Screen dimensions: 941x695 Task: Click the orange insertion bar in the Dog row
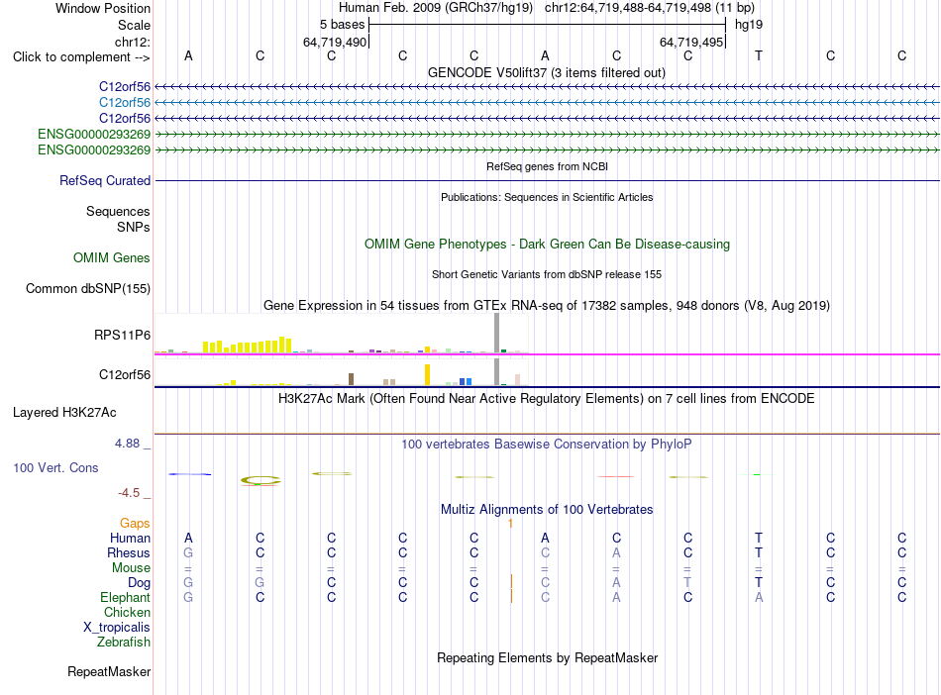(511, 582)
